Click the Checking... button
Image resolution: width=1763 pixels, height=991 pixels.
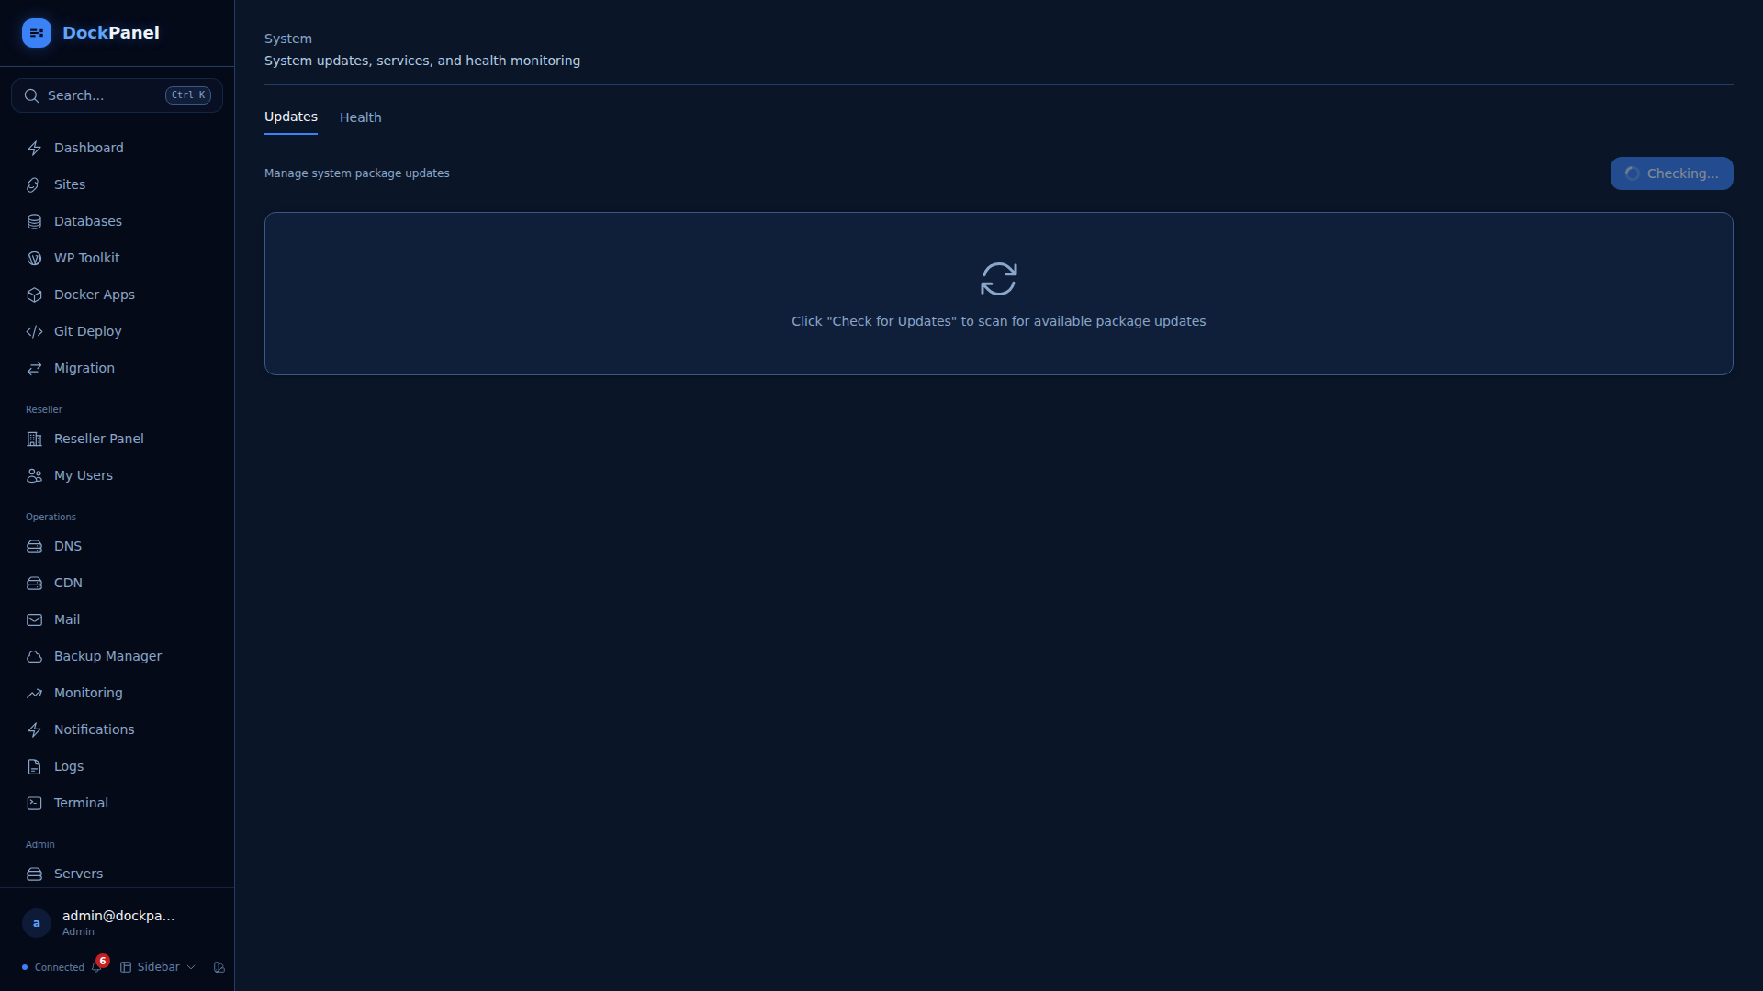point(1671,173)
